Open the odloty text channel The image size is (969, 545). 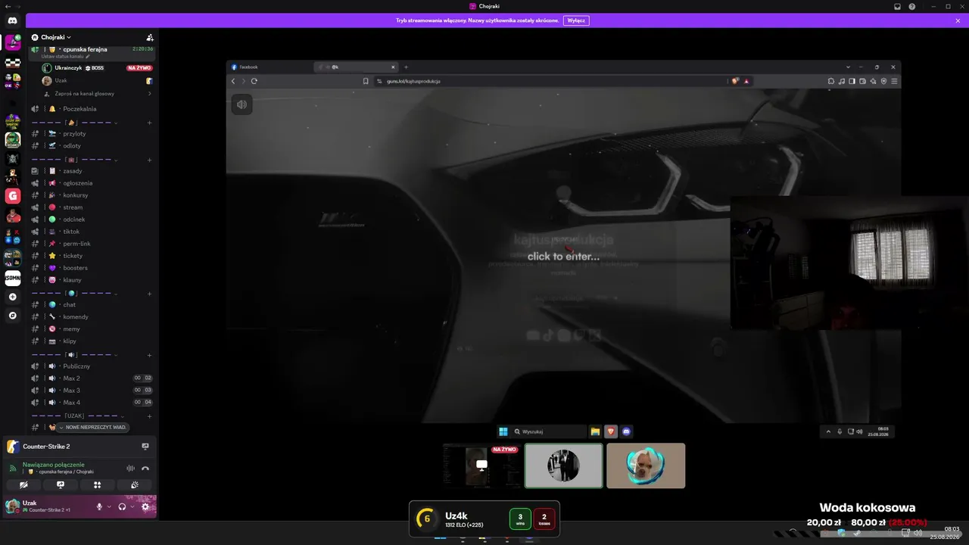92,145
